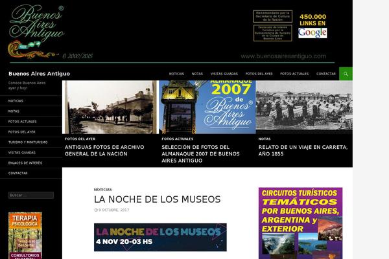The width and height of the screenshot is (389, 259).
Task: Open sidebar Fotos del Ayer link
Action: (x=22, y=132)
